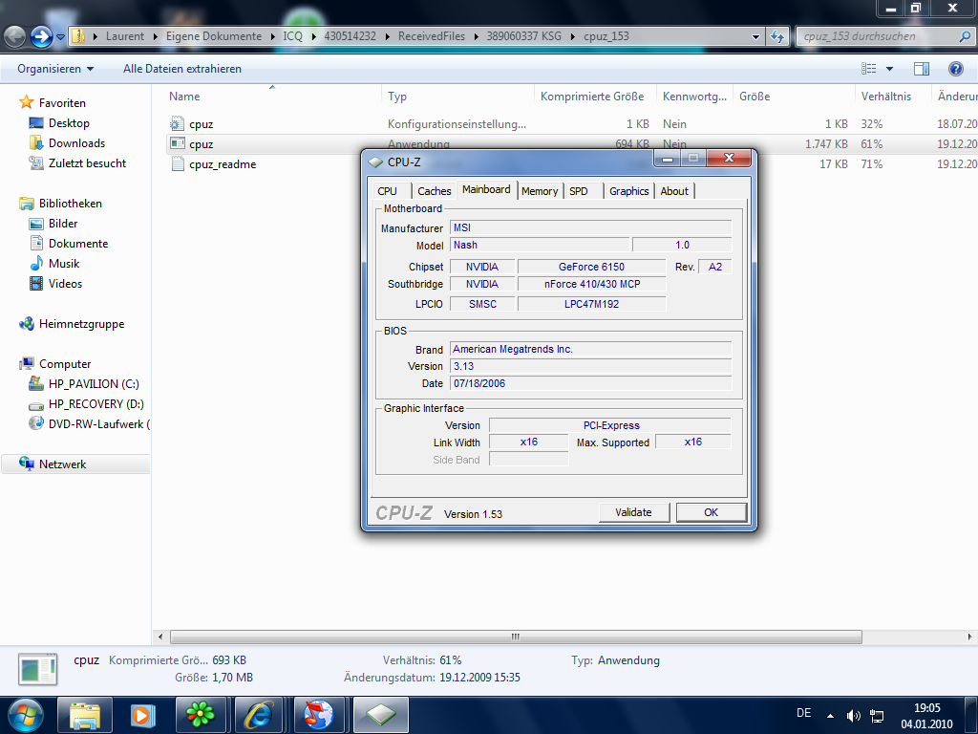This screenshot has height=734, width=978.
Task: Click the DE language indicator
Action: coord(804,713)
